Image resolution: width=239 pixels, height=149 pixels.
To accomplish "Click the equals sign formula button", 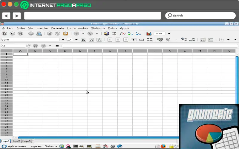I will 57,46.
